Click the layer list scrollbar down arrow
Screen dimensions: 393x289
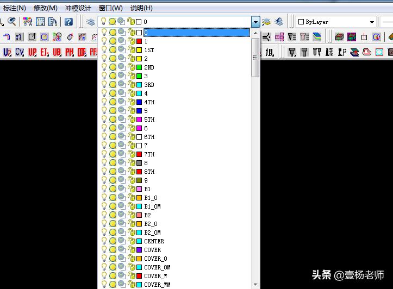point(255,285)
